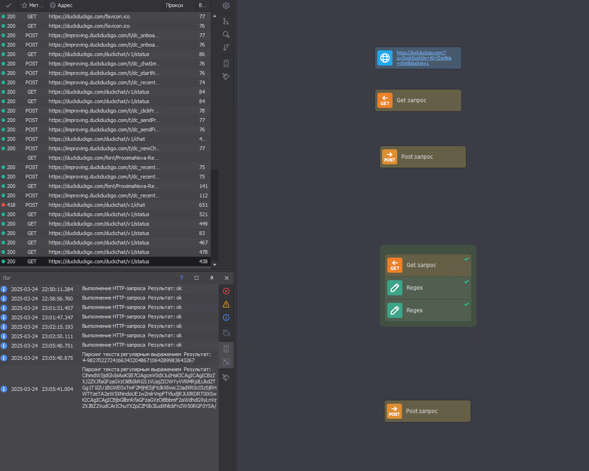Select the dc_recent row with time 112
The width and height of the screenshot is (589, 471).
click(105, 195)
